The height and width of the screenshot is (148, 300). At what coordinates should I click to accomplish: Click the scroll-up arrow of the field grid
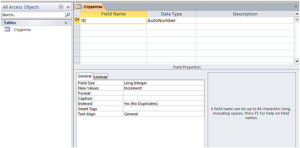pyautogui.click(x=297, y=14)
